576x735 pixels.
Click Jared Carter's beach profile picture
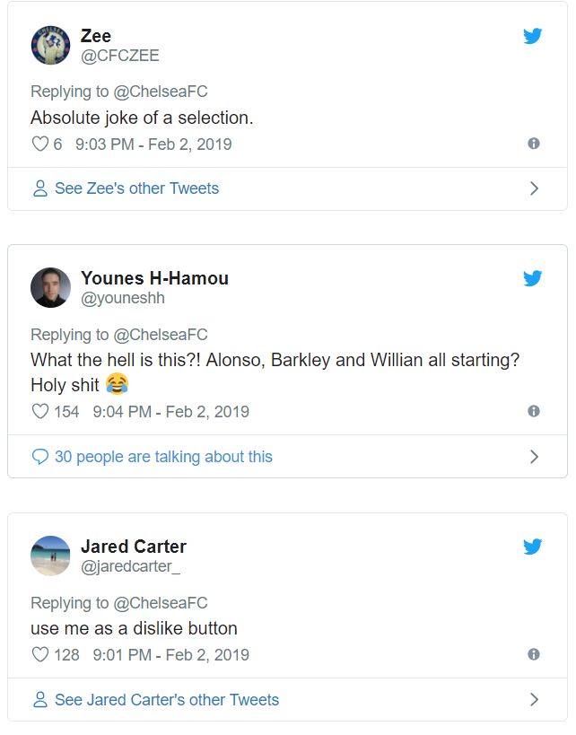(x=50, y=556)
